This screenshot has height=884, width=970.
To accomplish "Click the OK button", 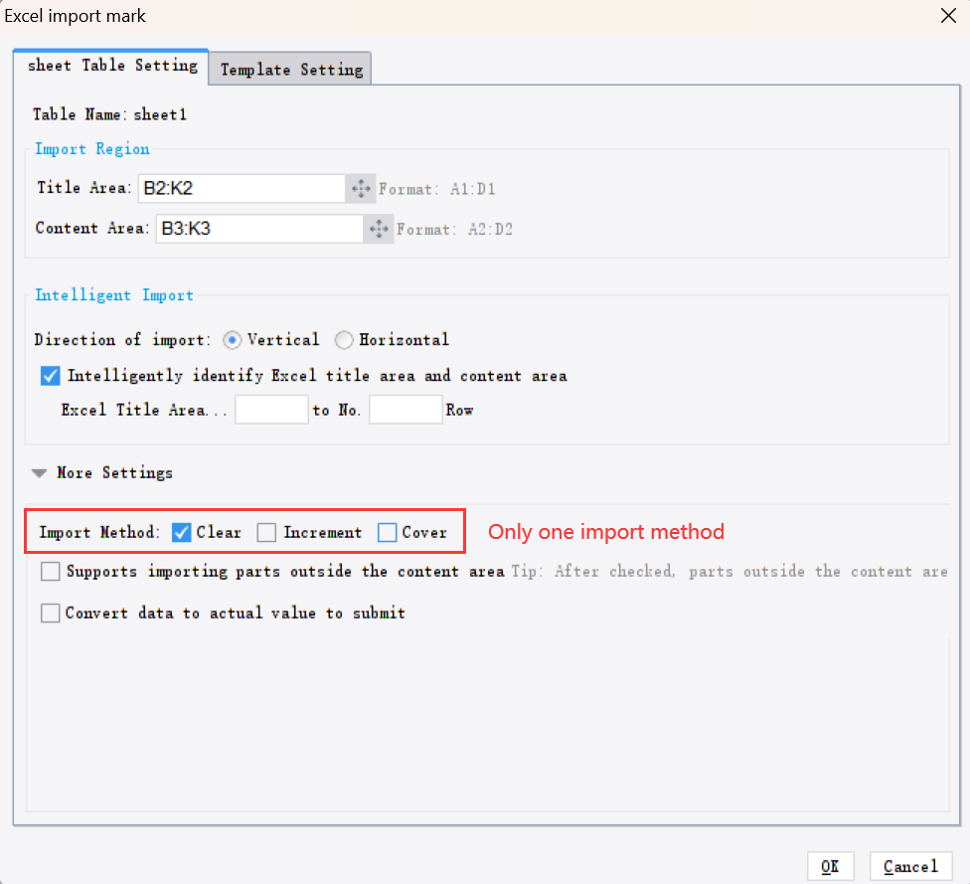I will 830,865.
